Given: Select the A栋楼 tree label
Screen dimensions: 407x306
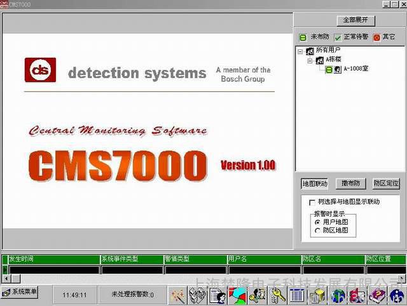Looking at the screenshot, I should click(333, 59).
